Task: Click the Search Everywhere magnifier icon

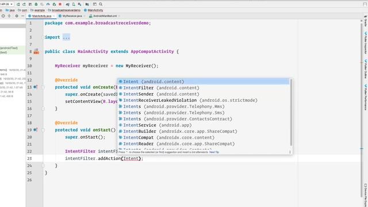Action: click(x=101, y=4)
